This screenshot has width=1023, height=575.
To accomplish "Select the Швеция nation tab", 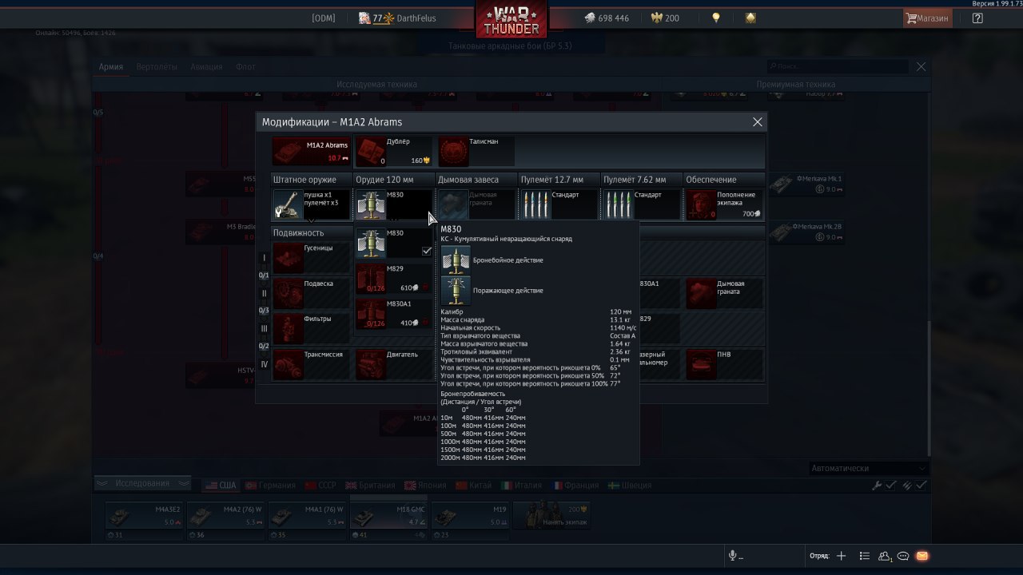I will coord(630,486).
